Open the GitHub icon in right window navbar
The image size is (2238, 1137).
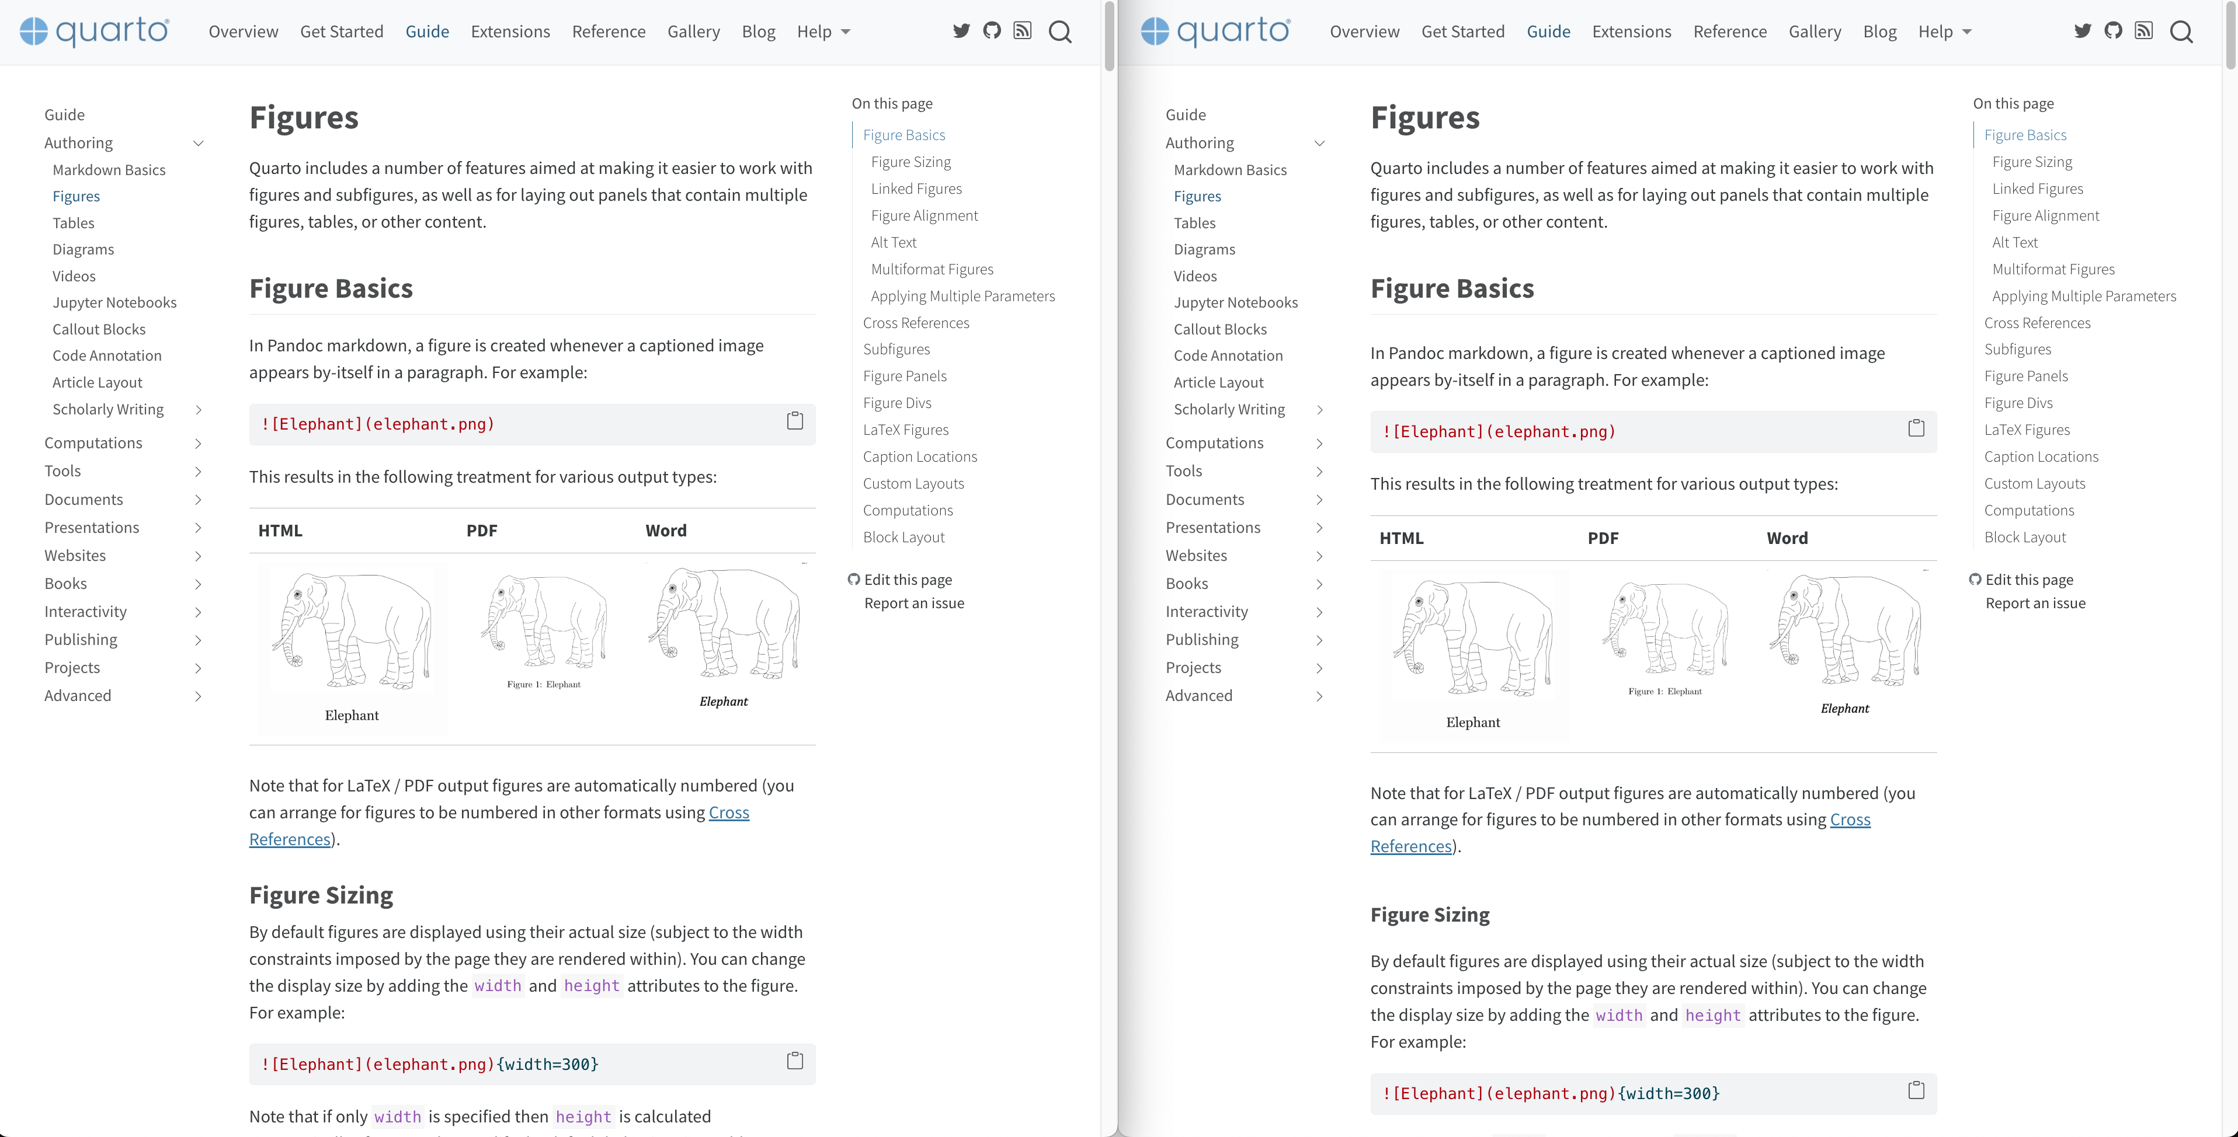[x=2113, y=32]
